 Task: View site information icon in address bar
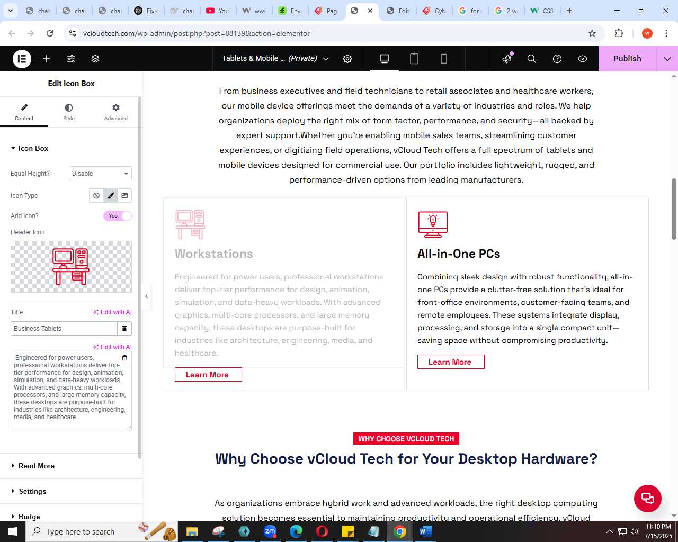click(73, 33)
